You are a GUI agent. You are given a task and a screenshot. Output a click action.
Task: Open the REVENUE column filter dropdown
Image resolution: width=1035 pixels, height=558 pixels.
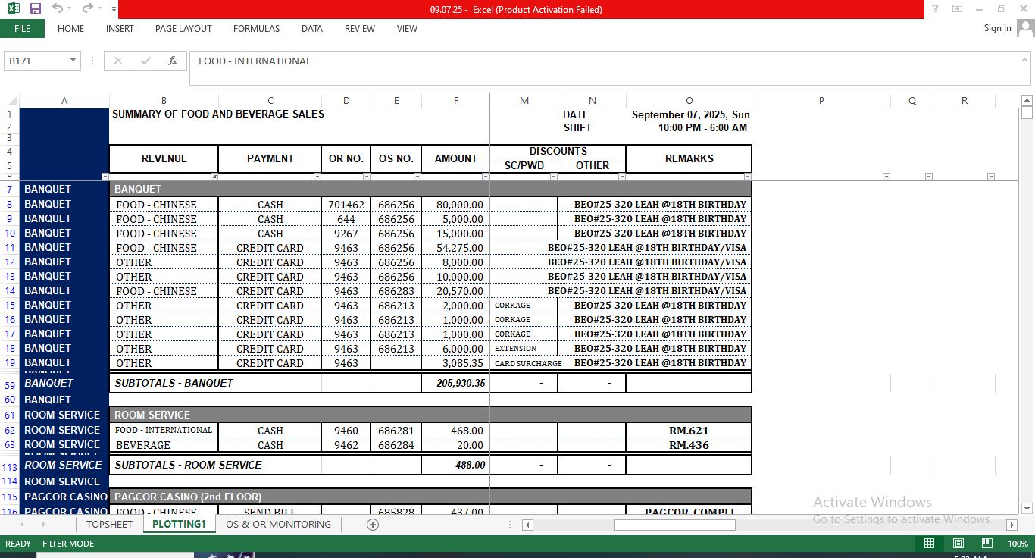click(x=214, y=177)
